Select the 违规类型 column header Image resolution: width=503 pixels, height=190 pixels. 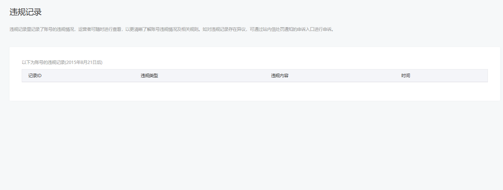pos(149,76)
